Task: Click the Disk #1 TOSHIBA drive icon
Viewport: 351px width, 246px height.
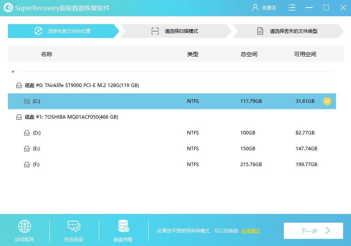Action: click(x=19, y=117)
